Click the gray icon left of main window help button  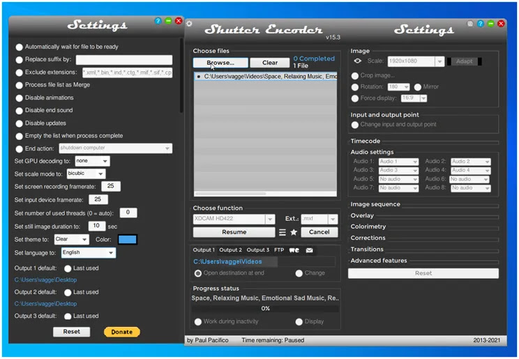(x=470, y=24)
